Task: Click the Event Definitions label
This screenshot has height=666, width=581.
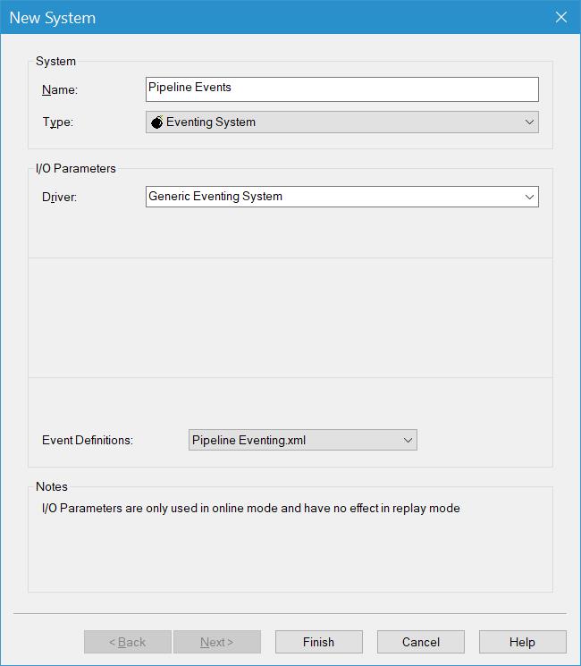Action: (88, 440)
